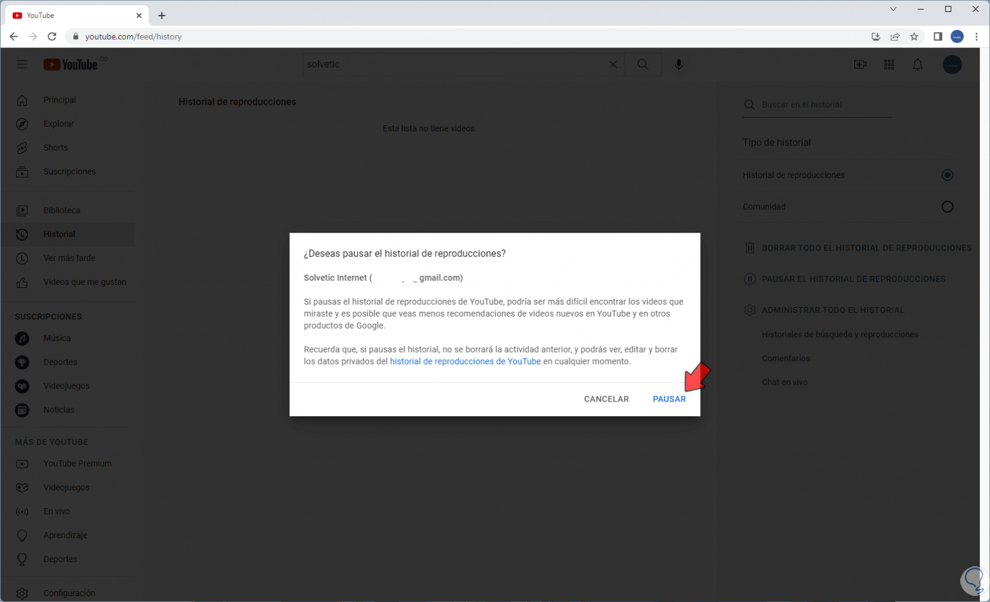990x602 pixels.
Task: Click BORRAR TODO EL HISTORIAL DE REPRODUCCIONES
Action: pos(857,248)
